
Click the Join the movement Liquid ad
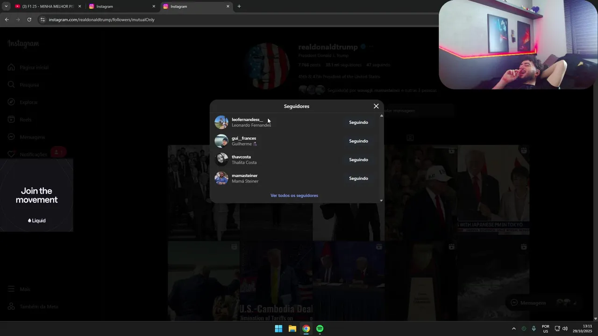tap(36, 195)
